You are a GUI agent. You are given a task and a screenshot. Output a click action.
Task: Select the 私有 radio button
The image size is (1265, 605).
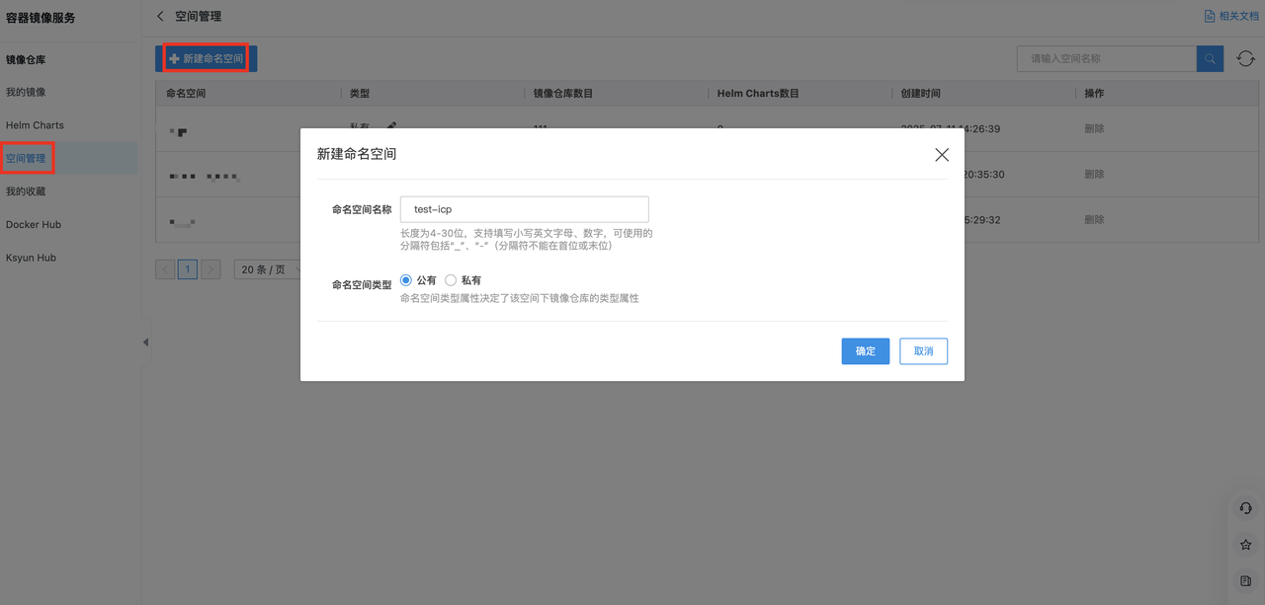451,280
